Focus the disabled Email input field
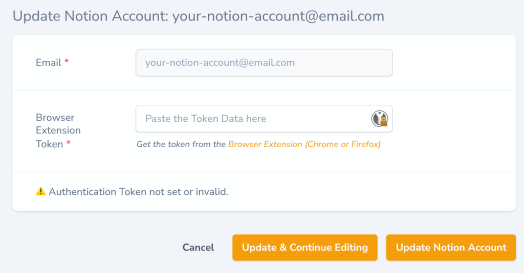524x273 pixels. click(x=264, y=62)
